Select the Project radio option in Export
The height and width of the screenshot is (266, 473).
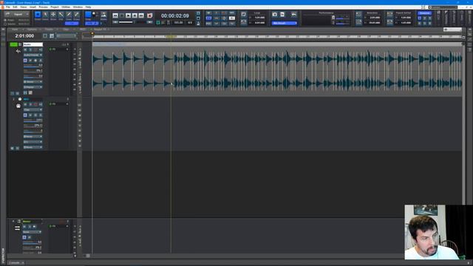[5, 20]
